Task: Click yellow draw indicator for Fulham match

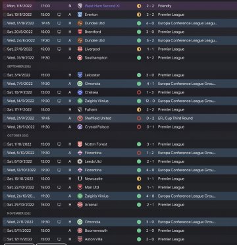Action: click(139, 109)
